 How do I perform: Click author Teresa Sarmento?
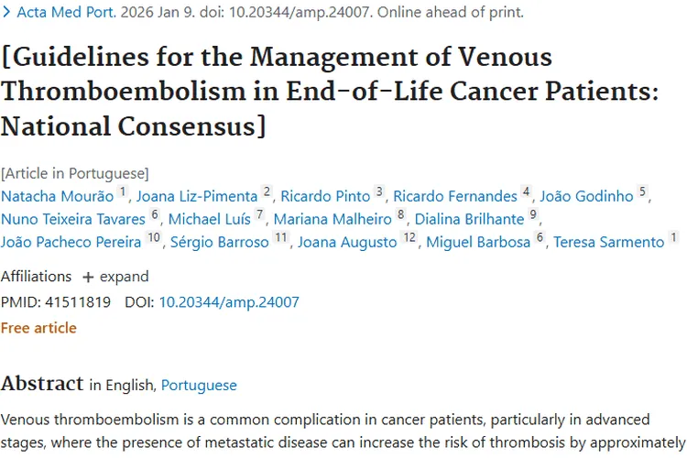pos(609,242)
